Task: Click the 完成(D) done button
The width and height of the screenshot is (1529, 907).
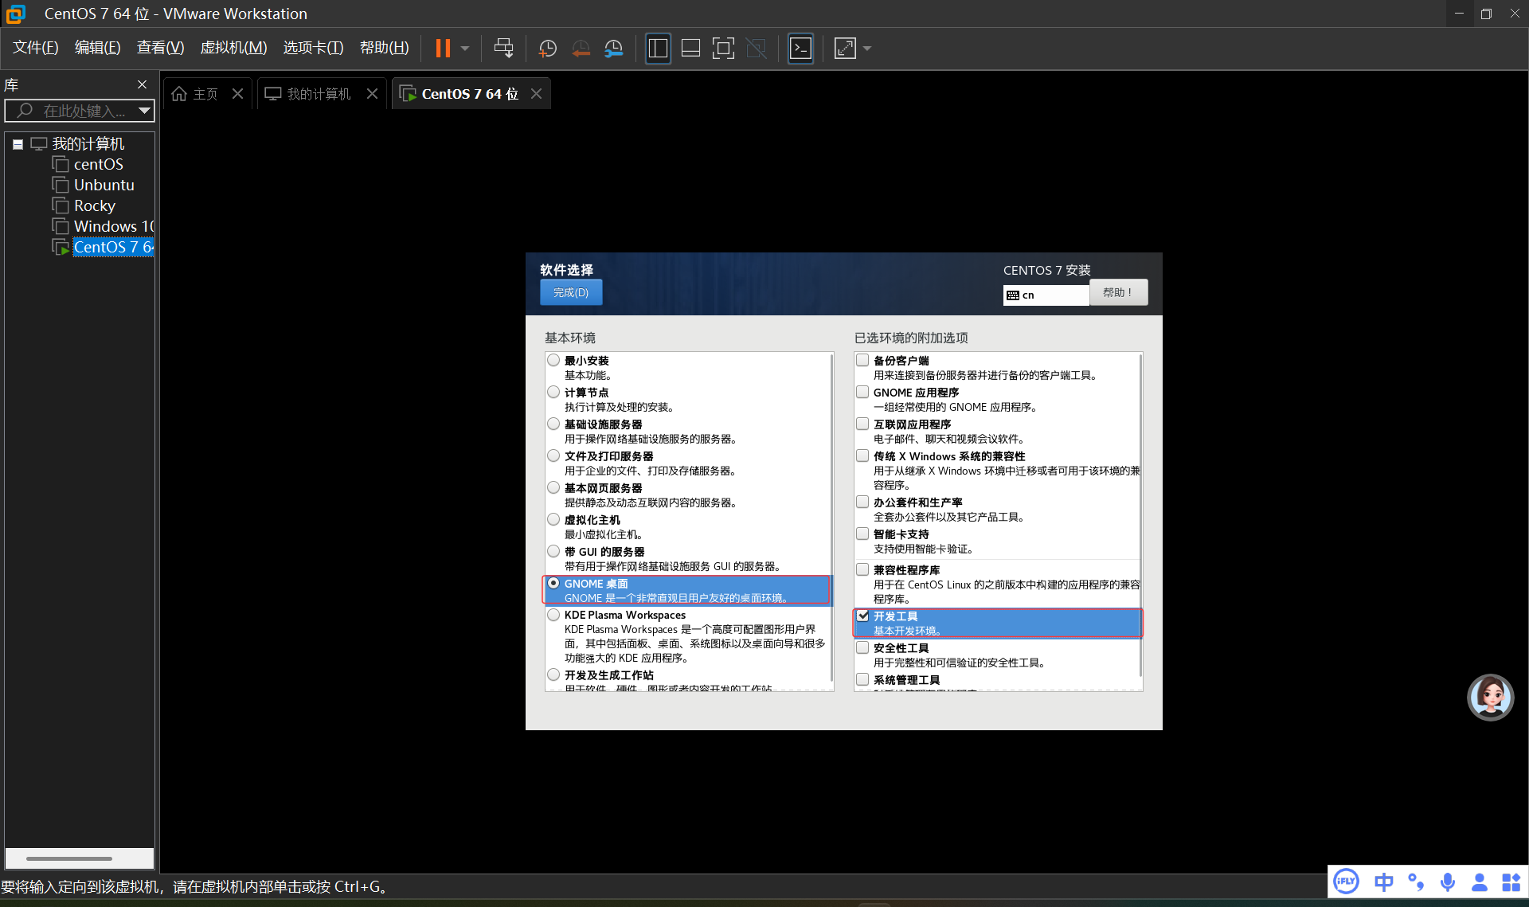Action: click(x=571, y=292)
